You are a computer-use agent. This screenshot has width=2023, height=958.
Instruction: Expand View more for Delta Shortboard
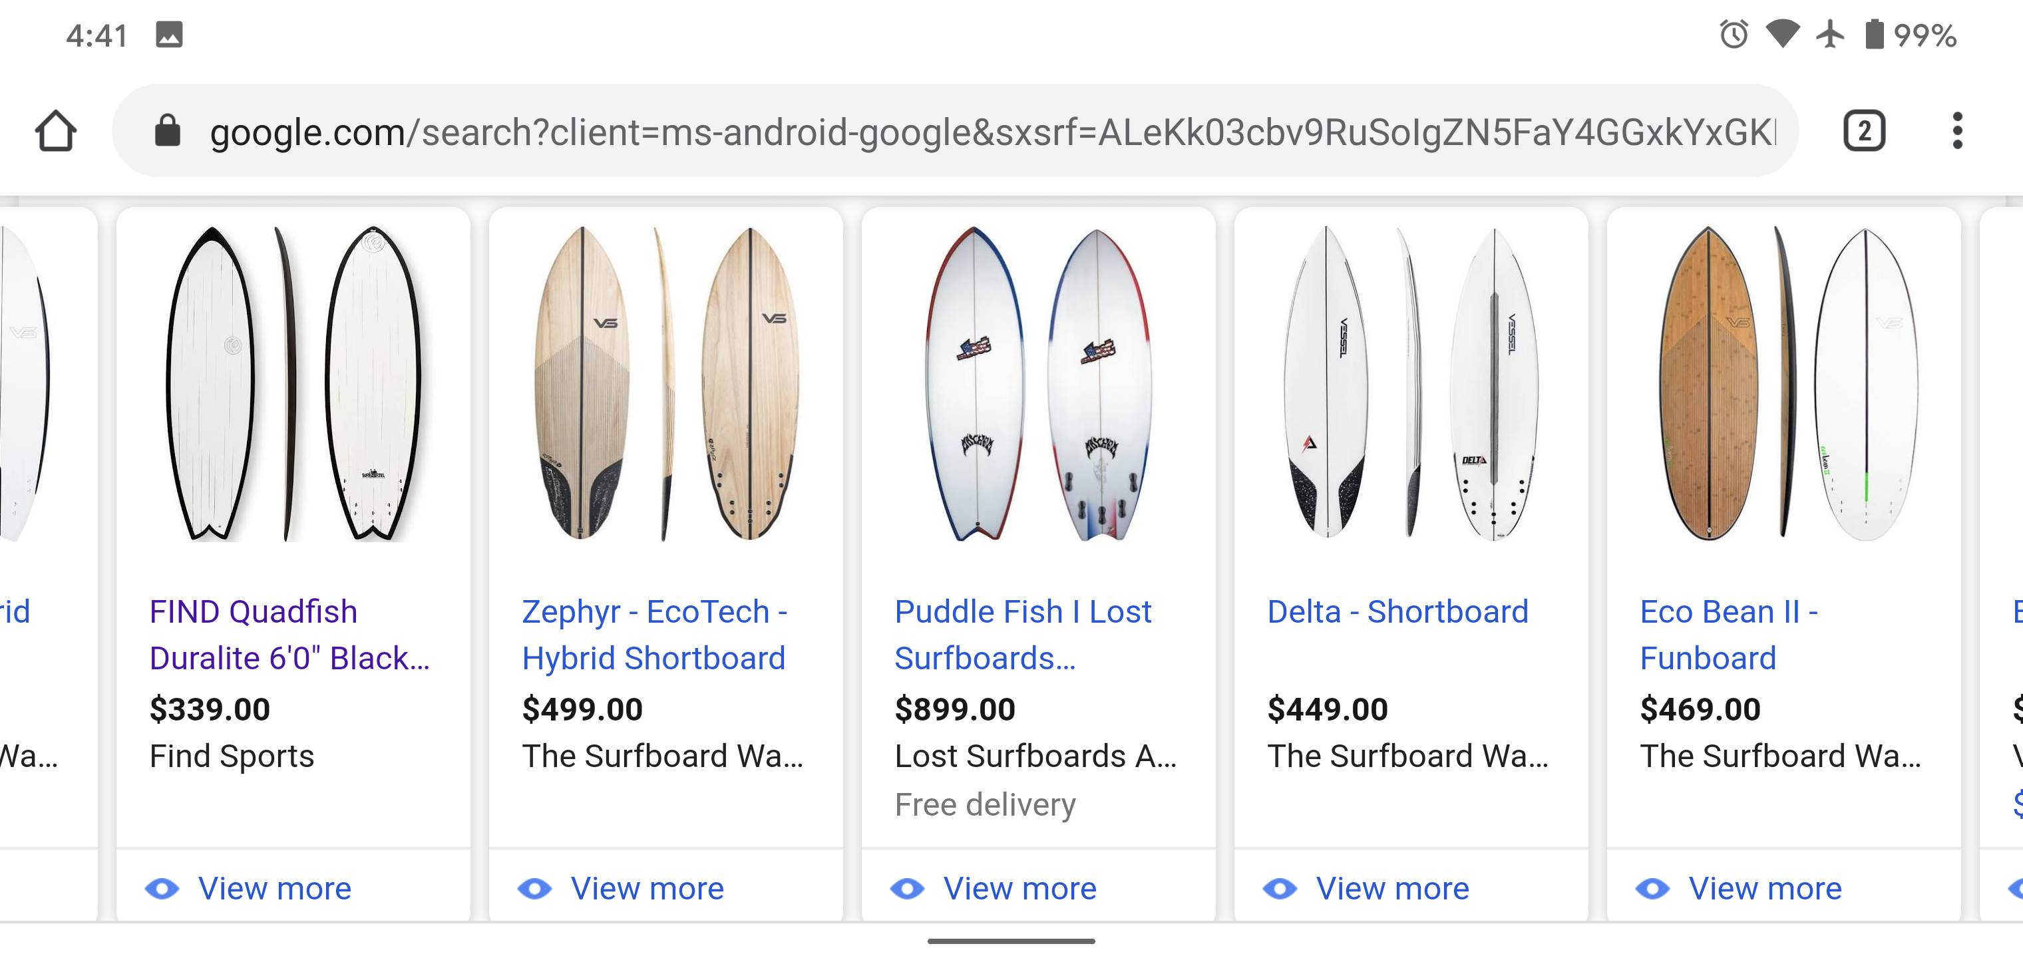pyautogui.click(x=1391, y=889)
